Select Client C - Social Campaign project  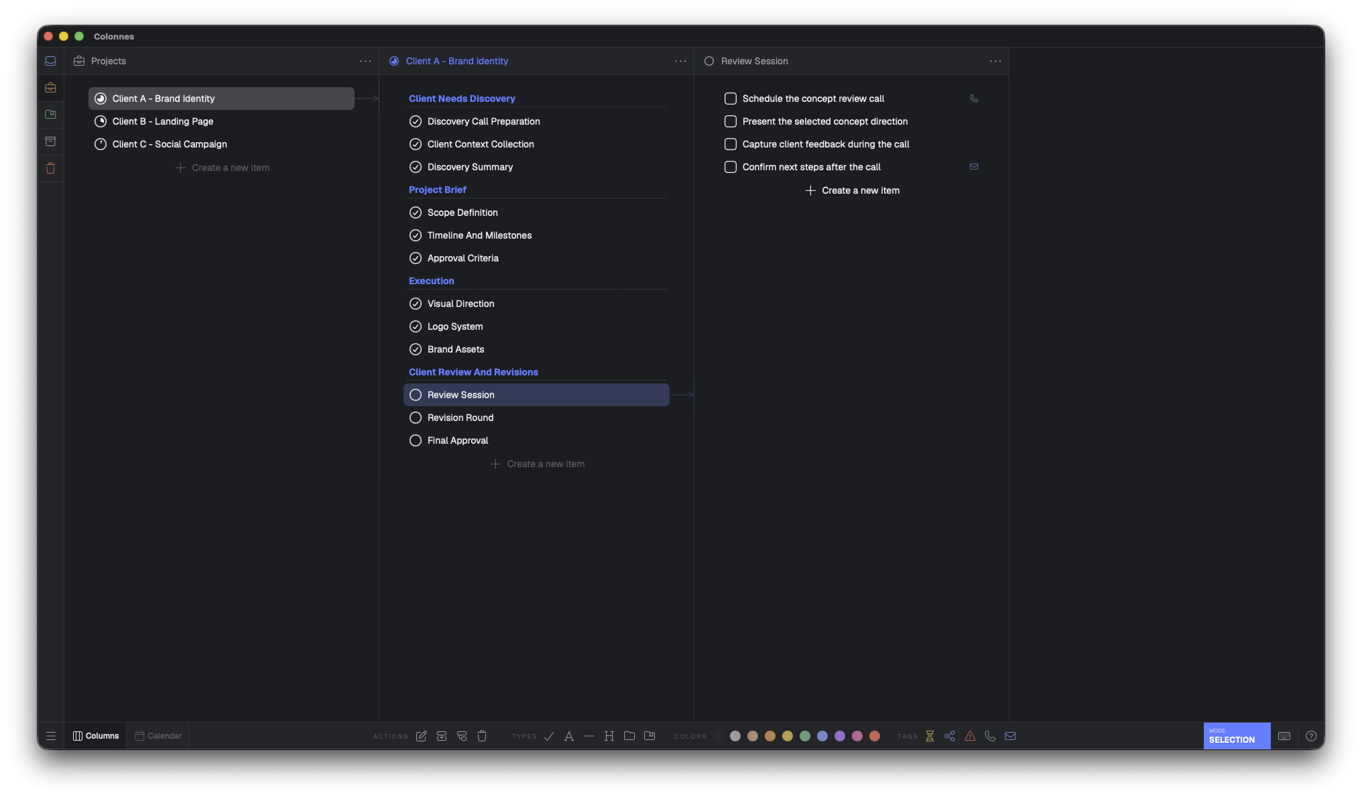click(221, 144)
